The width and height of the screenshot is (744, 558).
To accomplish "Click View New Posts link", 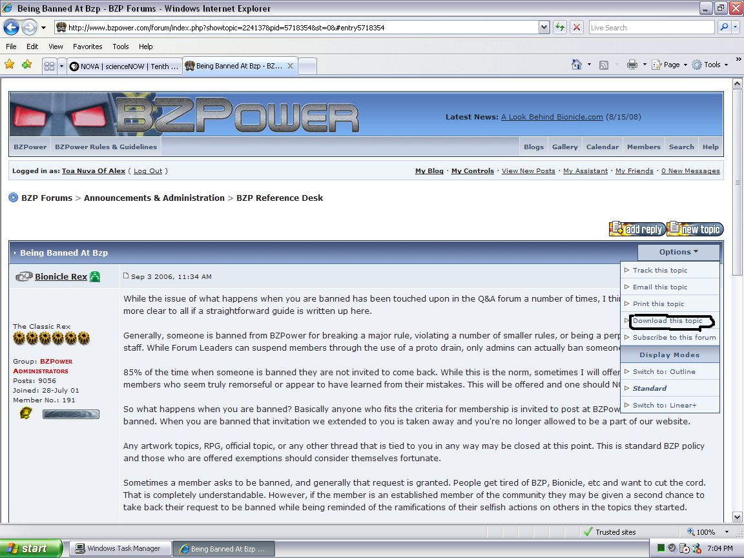I will [528, 170].
